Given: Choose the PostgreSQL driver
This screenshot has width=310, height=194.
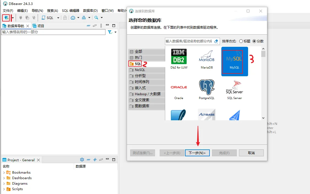Looking at the screenshot, I should (x=206, y=89).
